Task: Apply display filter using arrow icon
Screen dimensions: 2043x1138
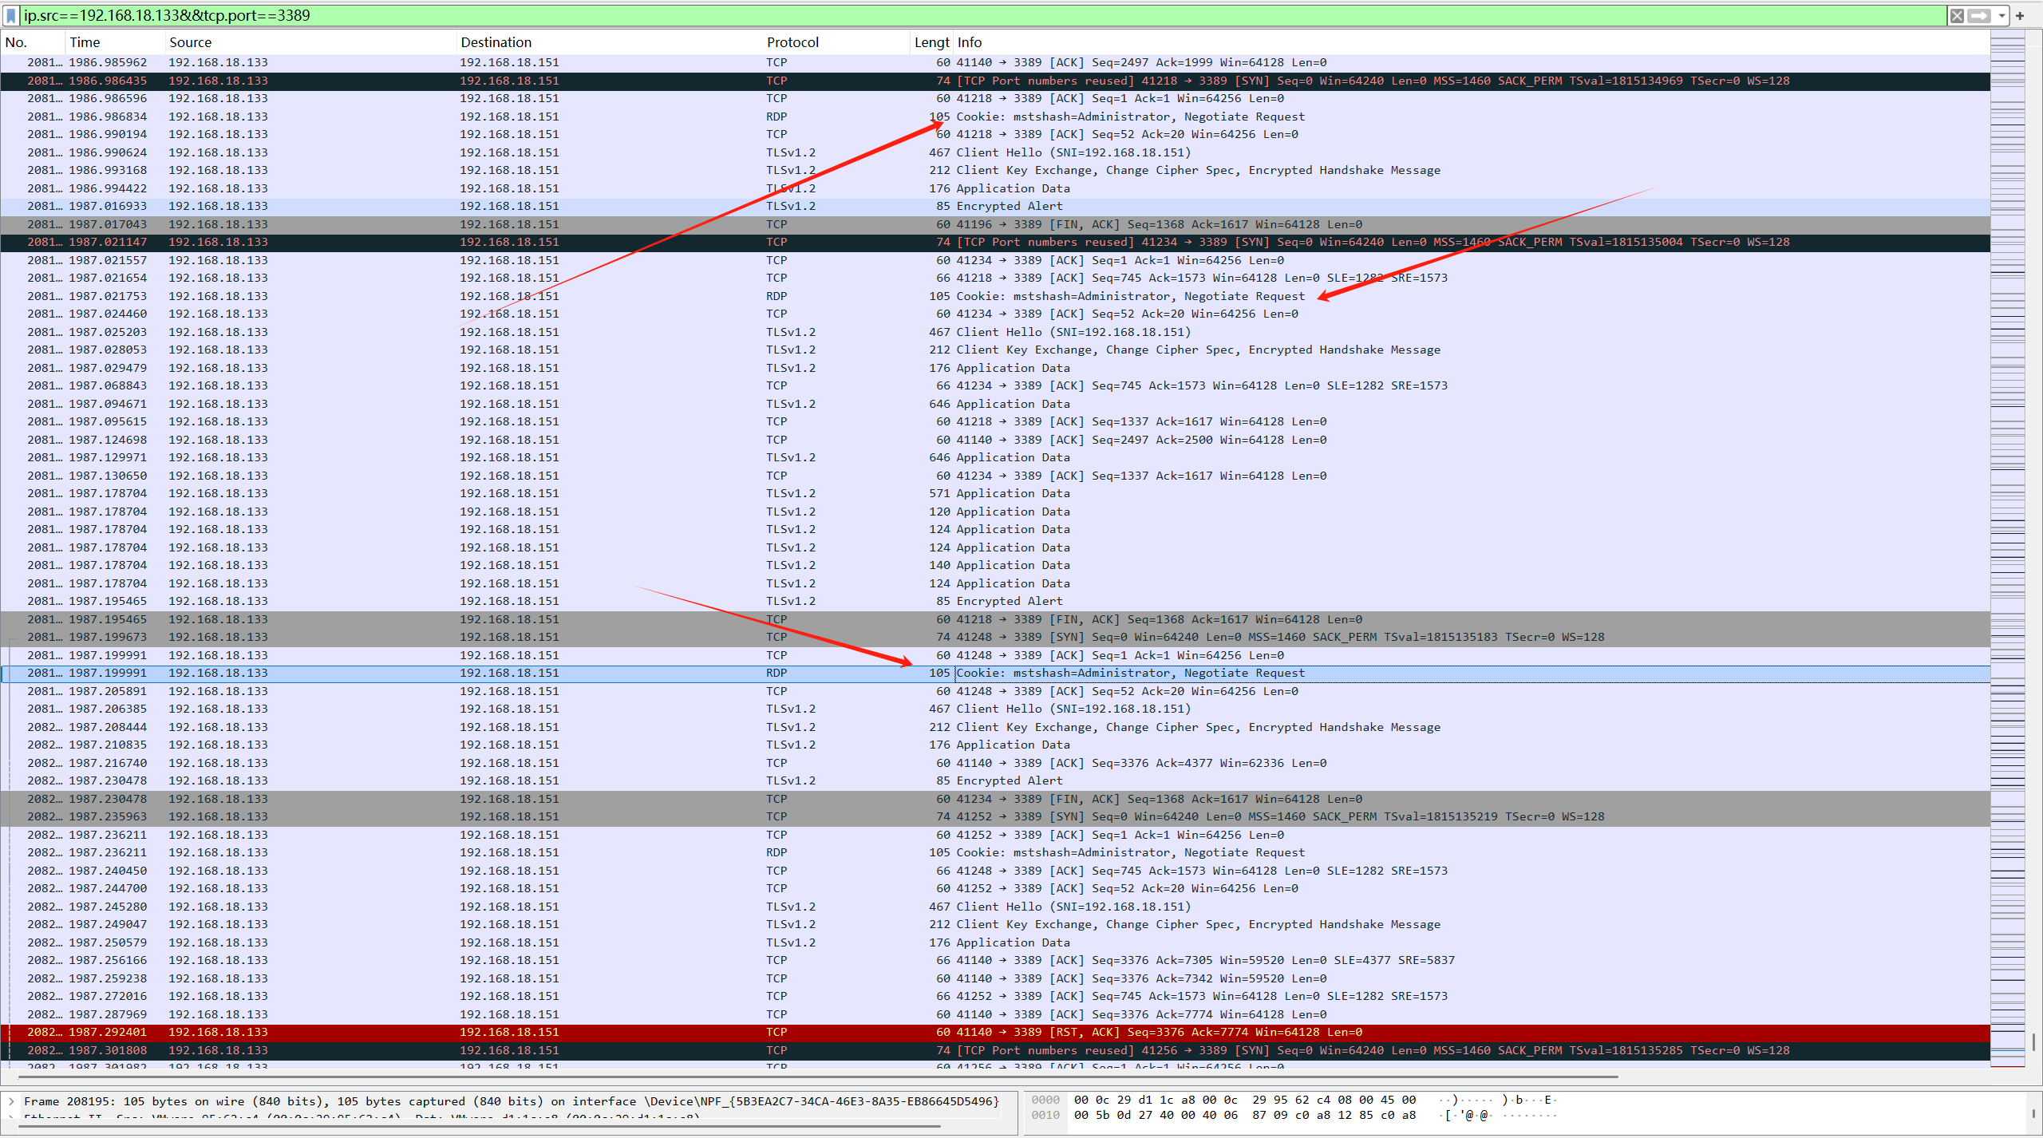Action: click(x=1979, y=15)
